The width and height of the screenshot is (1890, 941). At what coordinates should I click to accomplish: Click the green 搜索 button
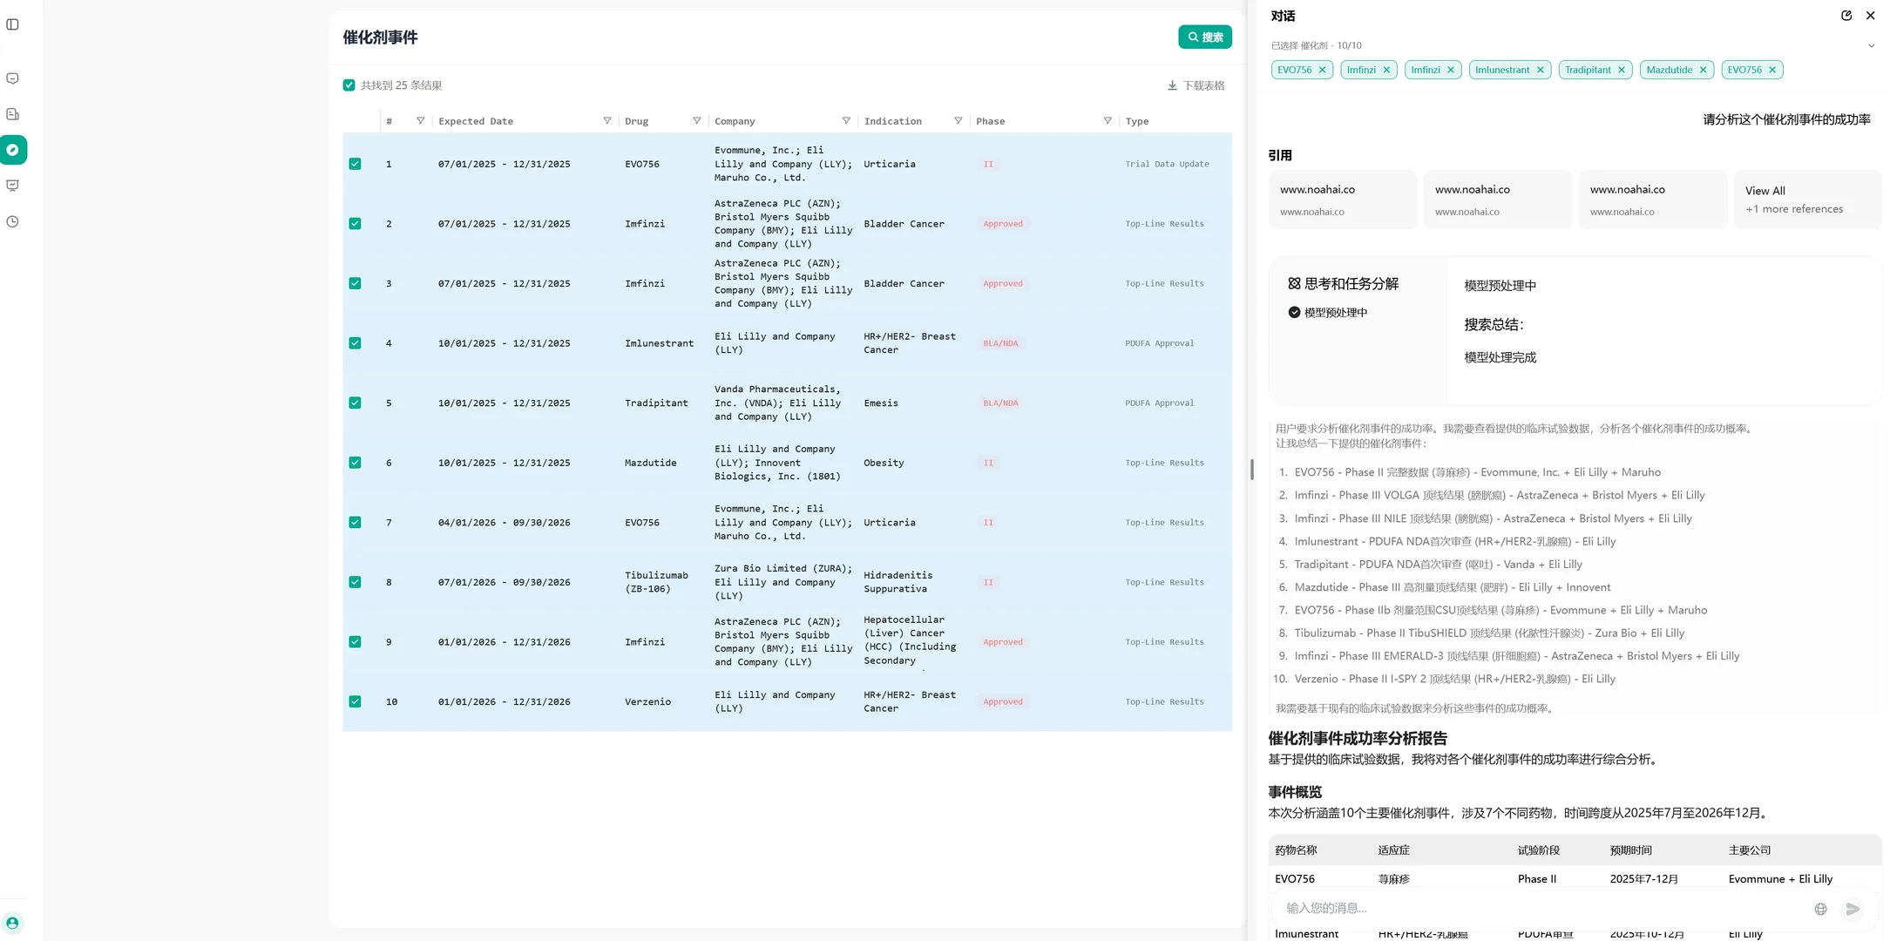click(1205, 37)
